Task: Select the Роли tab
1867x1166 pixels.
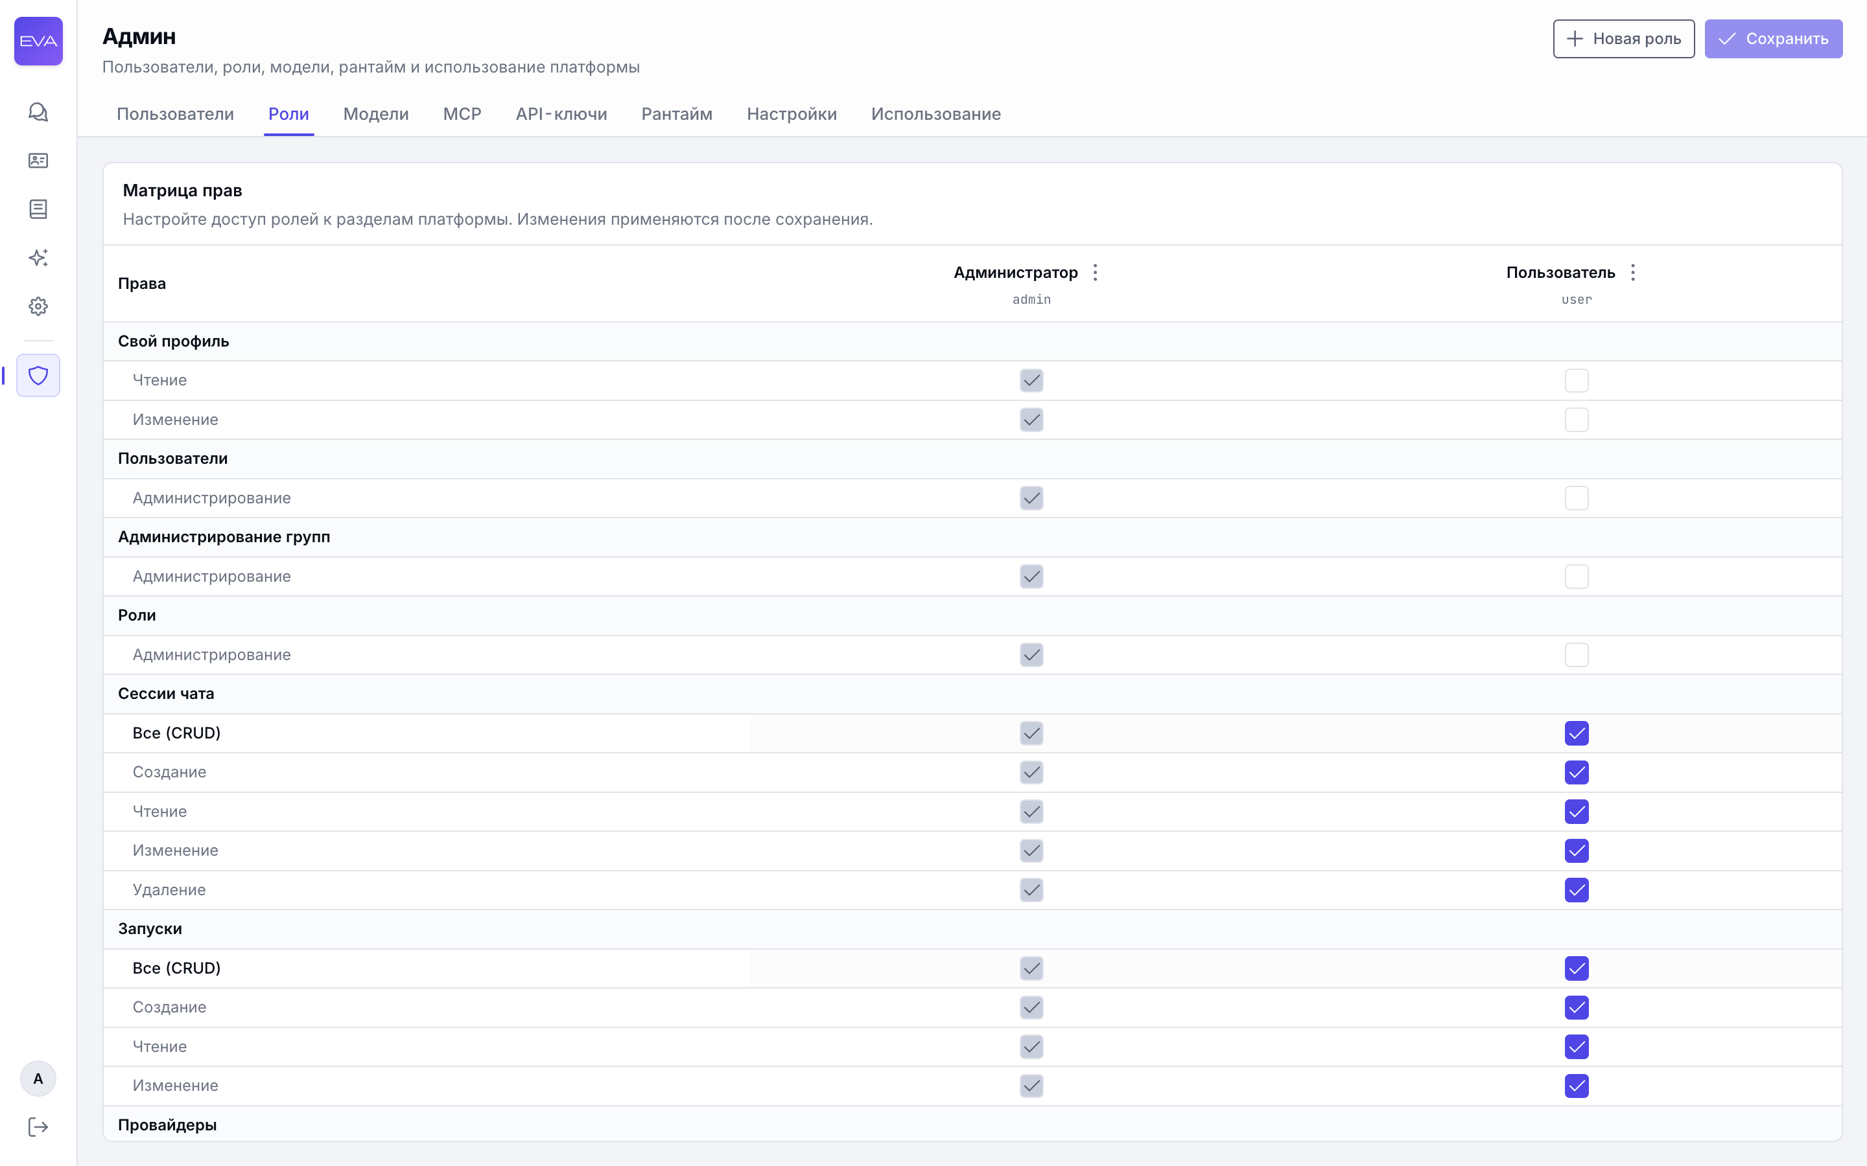Action: tap(288, 114)
